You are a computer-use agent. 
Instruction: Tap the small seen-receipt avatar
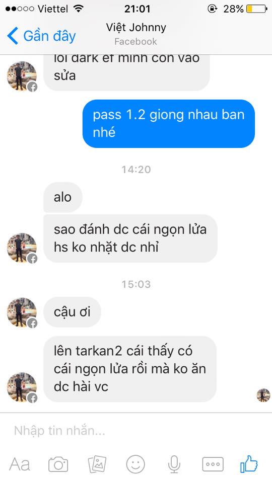263,395
